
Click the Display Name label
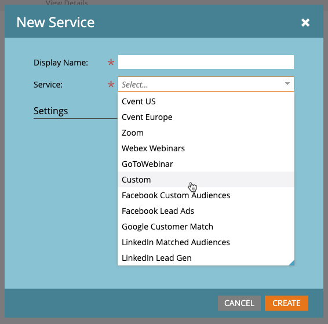61,63
